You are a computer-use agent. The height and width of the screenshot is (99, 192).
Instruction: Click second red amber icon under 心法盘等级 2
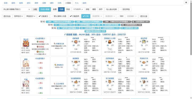(38, 47)
